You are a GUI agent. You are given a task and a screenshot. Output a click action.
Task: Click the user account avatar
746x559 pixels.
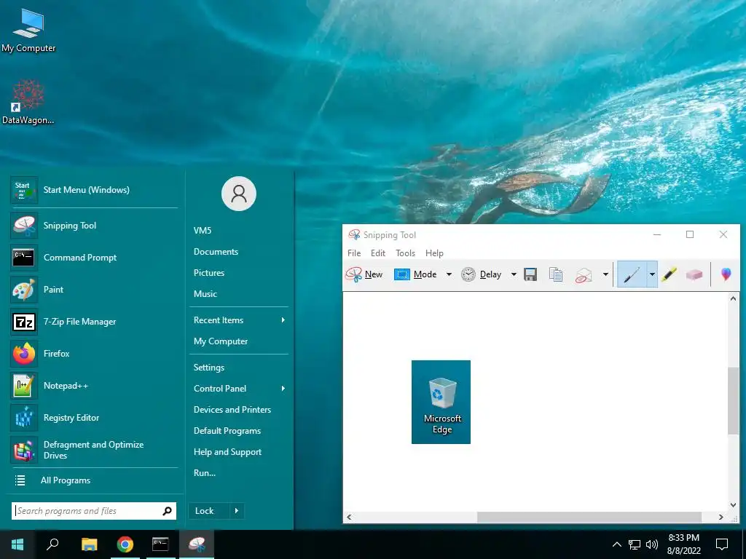point(239,194)
